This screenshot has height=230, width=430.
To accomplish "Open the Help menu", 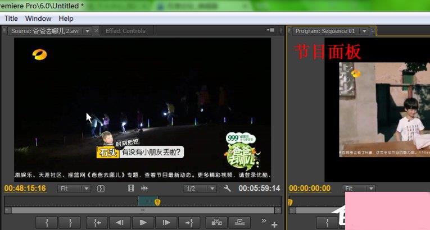I will pos(66,19).
